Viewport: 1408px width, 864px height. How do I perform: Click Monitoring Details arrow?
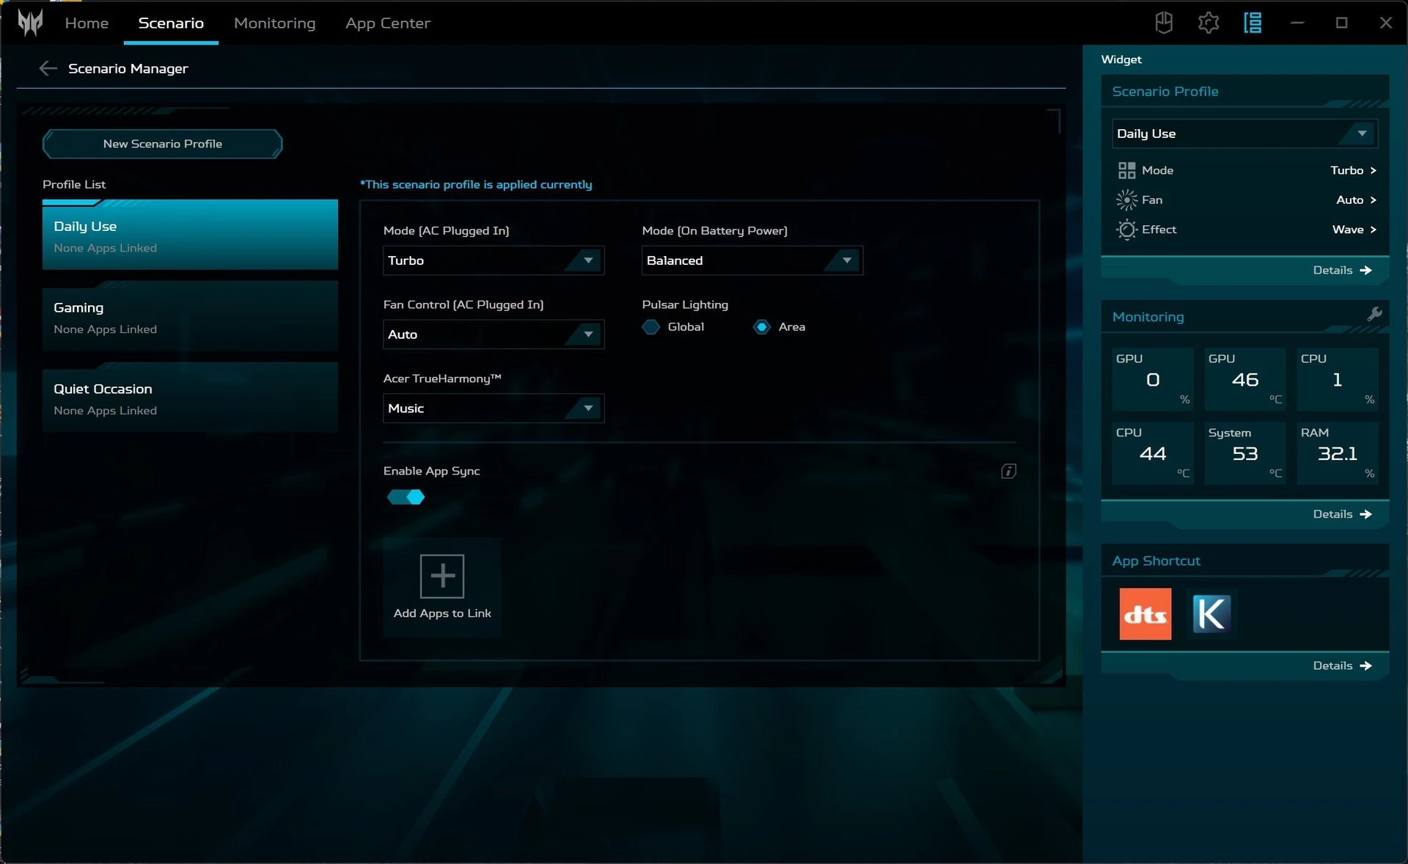[x=1365, y=514]
